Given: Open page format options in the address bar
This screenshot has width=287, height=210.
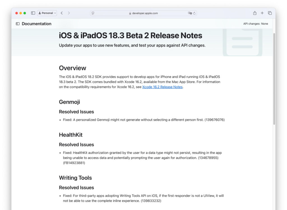Looking at the screenshot, I should (x=92, y=13).
